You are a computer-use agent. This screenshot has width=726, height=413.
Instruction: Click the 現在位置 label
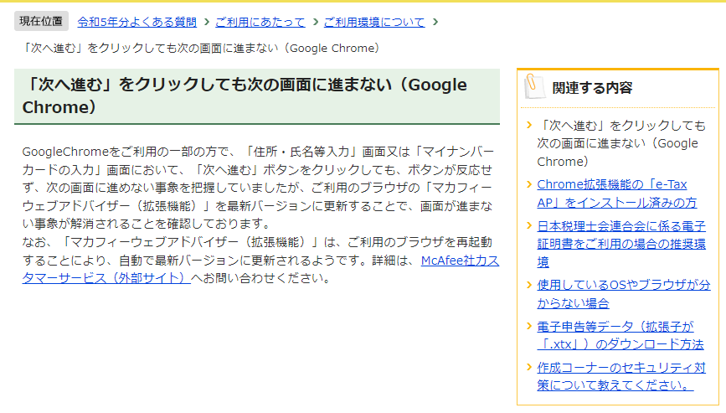pos(40,22)
